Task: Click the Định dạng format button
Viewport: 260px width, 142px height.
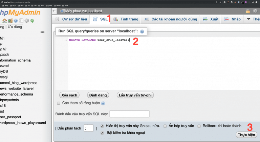Action: click(98, 95)
